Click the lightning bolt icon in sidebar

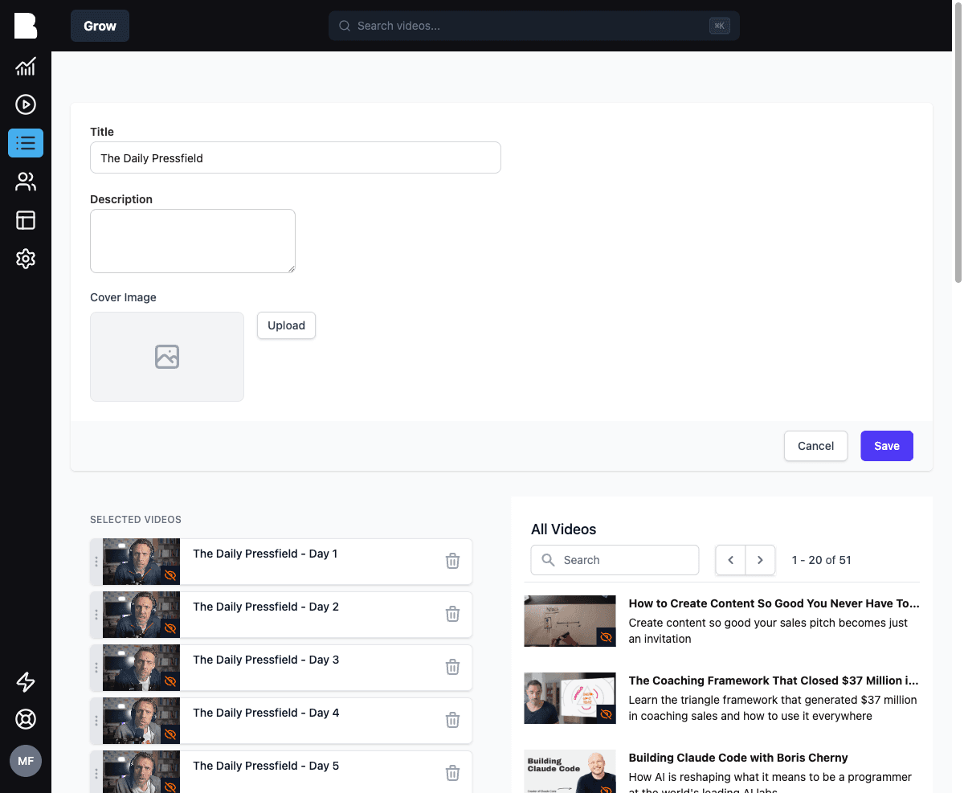pyautogui.click(x=26, y=682)
